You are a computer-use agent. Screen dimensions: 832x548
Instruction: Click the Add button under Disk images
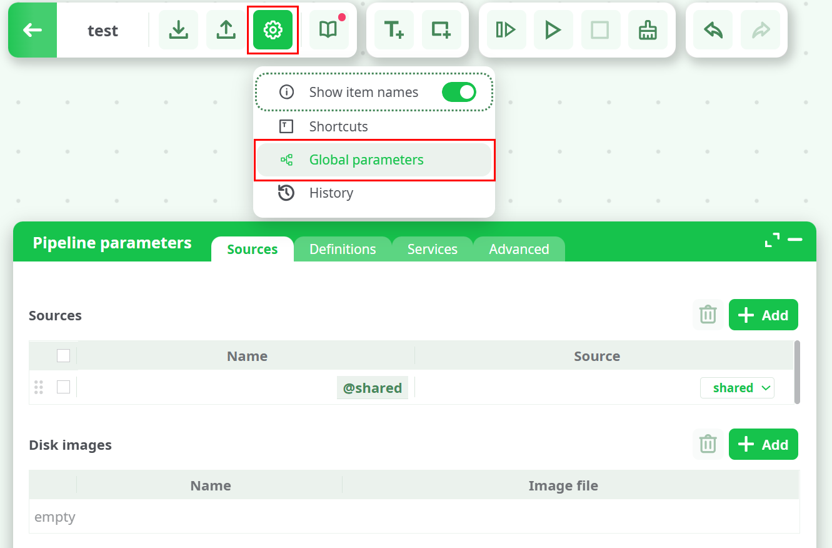[763, 444]
